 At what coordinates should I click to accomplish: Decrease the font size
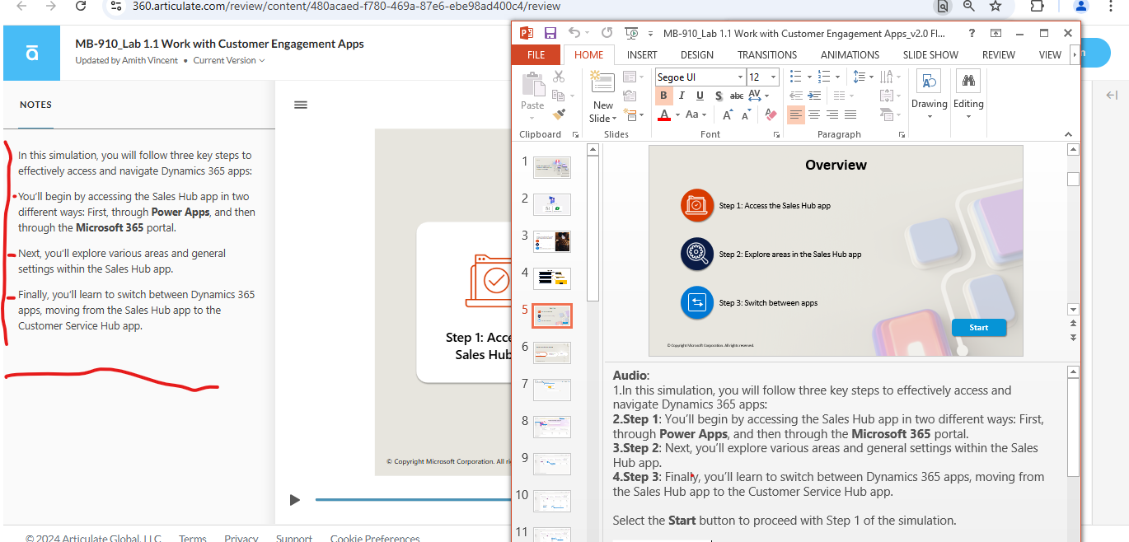(747, 114)
